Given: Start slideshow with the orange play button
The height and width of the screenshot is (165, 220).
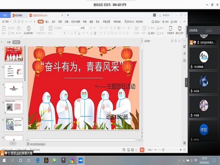Looking at the screenshot, I should pyautogui.click(x=142, y=150).
